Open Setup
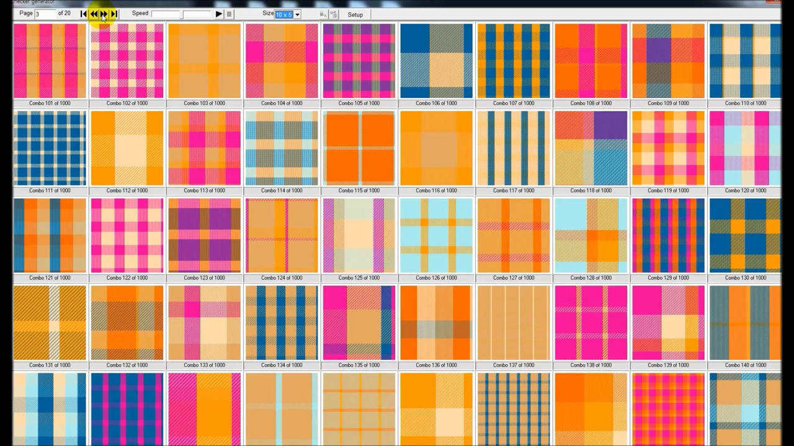Screen dimensions: 794x446 tap(355, 14)
